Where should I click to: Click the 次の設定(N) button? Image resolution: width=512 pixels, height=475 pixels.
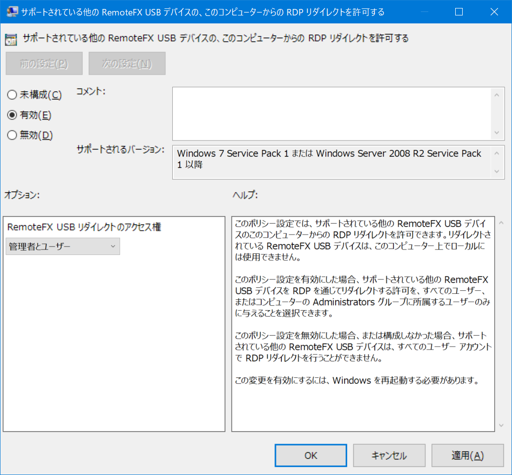127,63
